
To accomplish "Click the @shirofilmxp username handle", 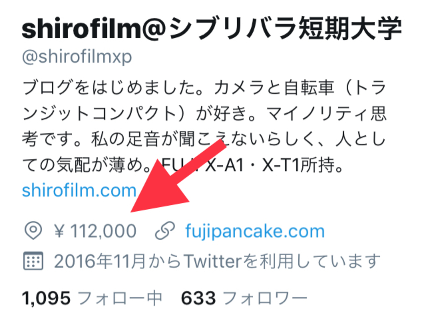I will [77, 57].
